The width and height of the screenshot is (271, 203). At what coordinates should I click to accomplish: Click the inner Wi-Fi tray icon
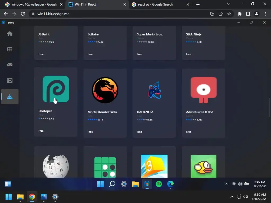(234, 184)
